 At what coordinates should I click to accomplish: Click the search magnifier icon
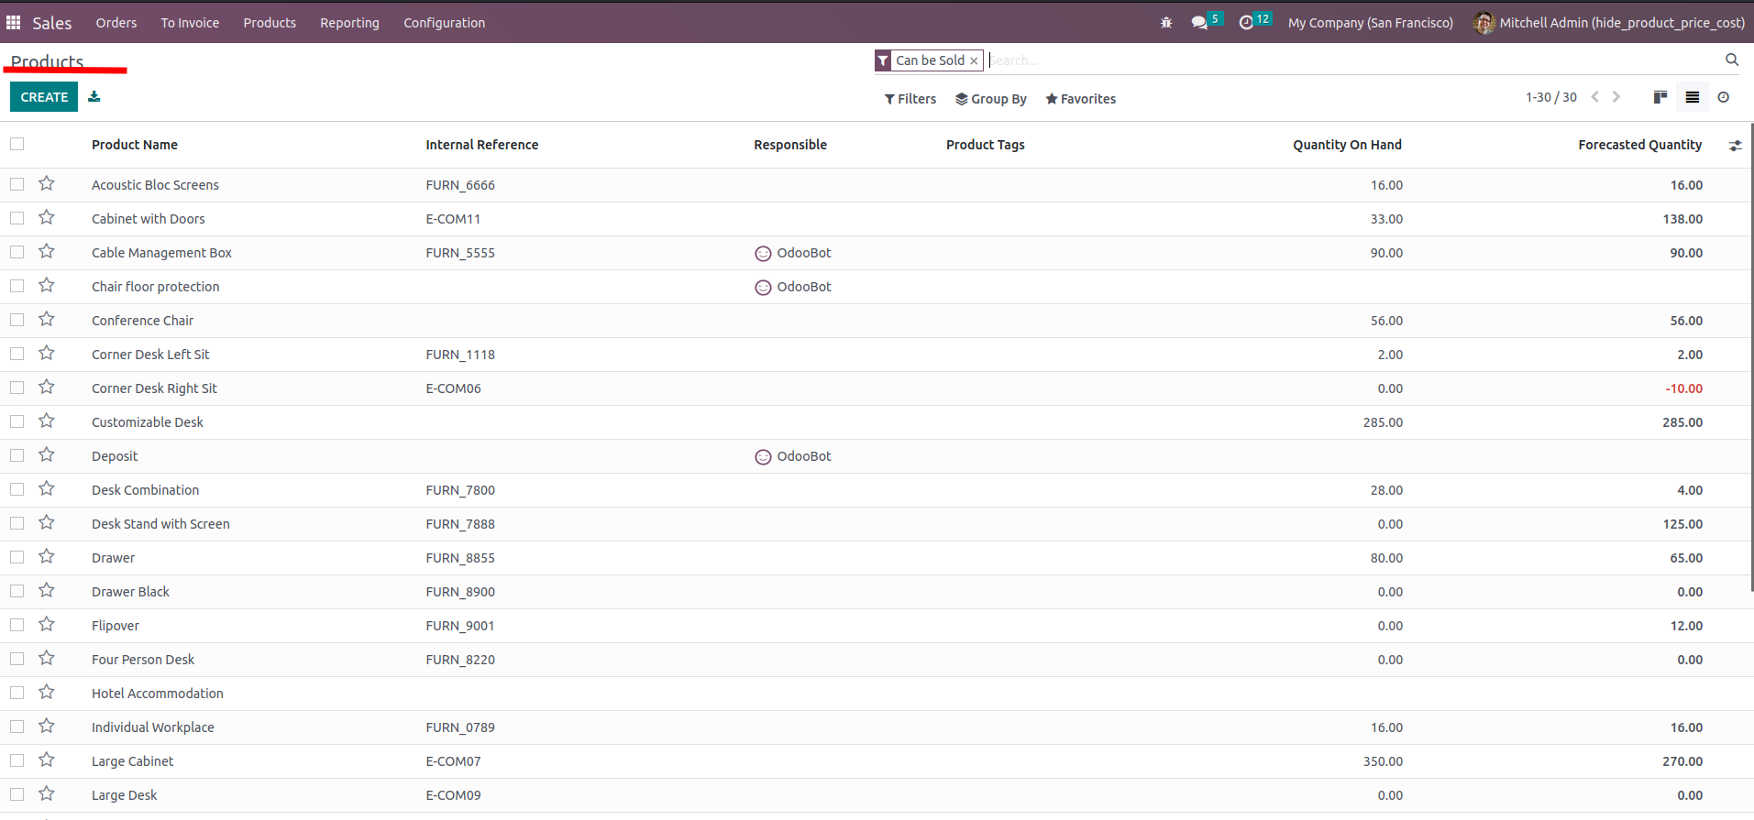[x=1731, y=60]
